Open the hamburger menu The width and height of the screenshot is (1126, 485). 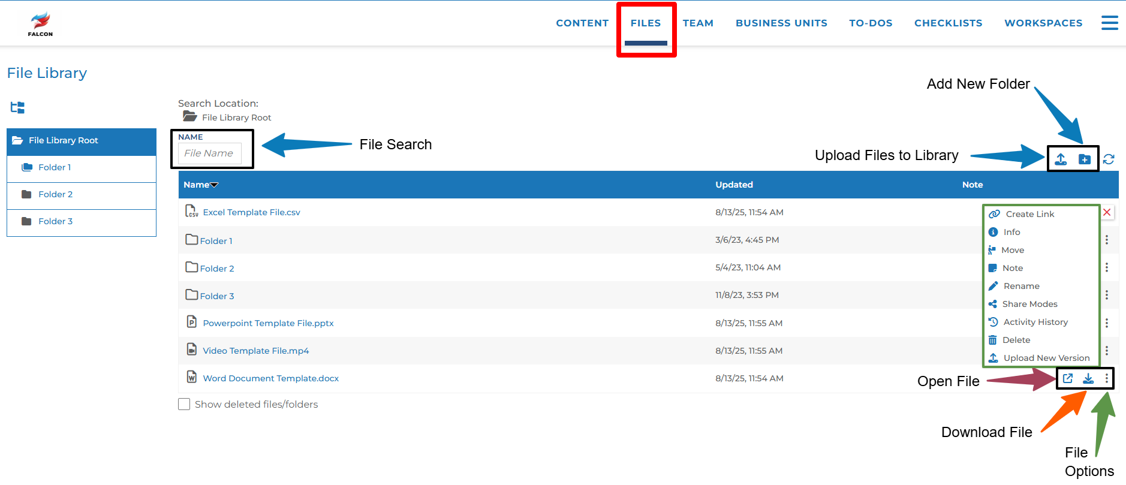pyautogui.click(x=1109, y=23)
